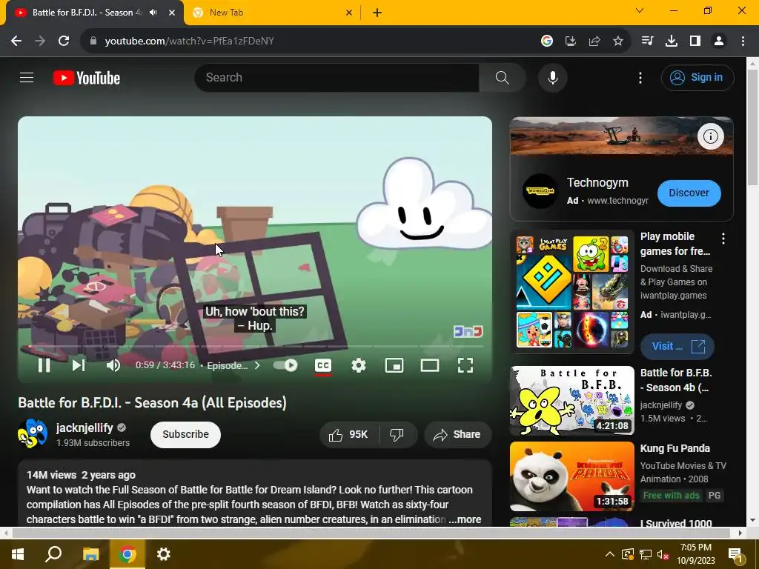The height and width of the screenshot is (569, 759).
Task: Share this video
Action: pyautogui.click(x=457, y=434)
